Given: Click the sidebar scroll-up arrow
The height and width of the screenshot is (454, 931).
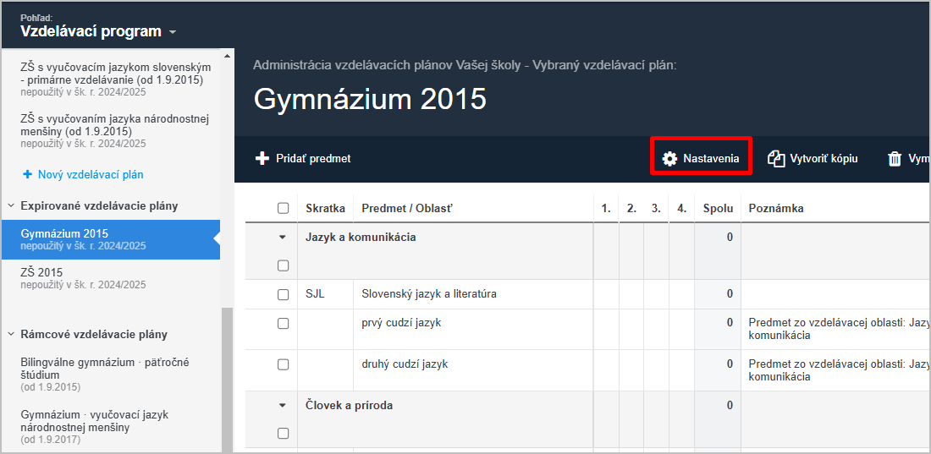Looking at the screenshot, I should [227, 56].
